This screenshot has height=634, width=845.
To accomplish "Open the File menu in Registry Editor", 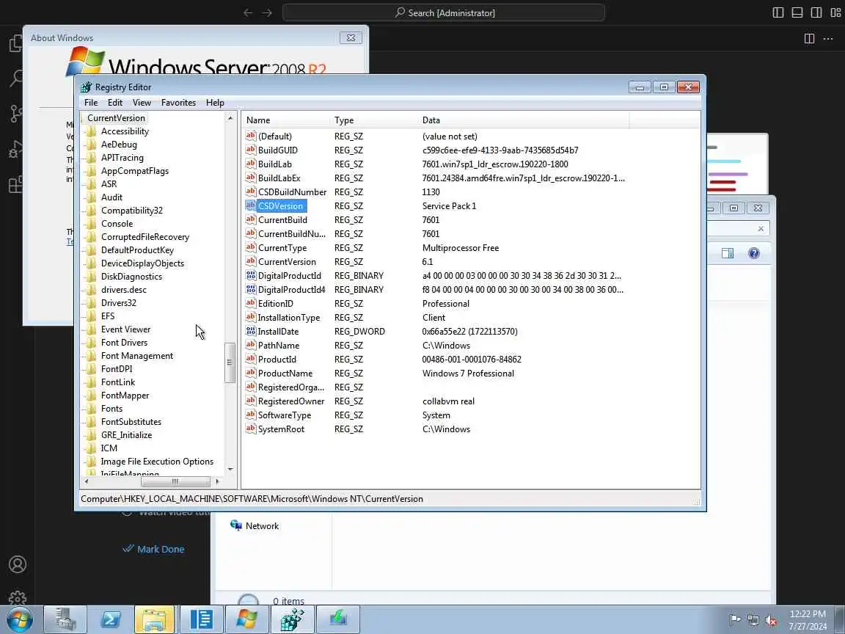I will (x=90, y=103).
